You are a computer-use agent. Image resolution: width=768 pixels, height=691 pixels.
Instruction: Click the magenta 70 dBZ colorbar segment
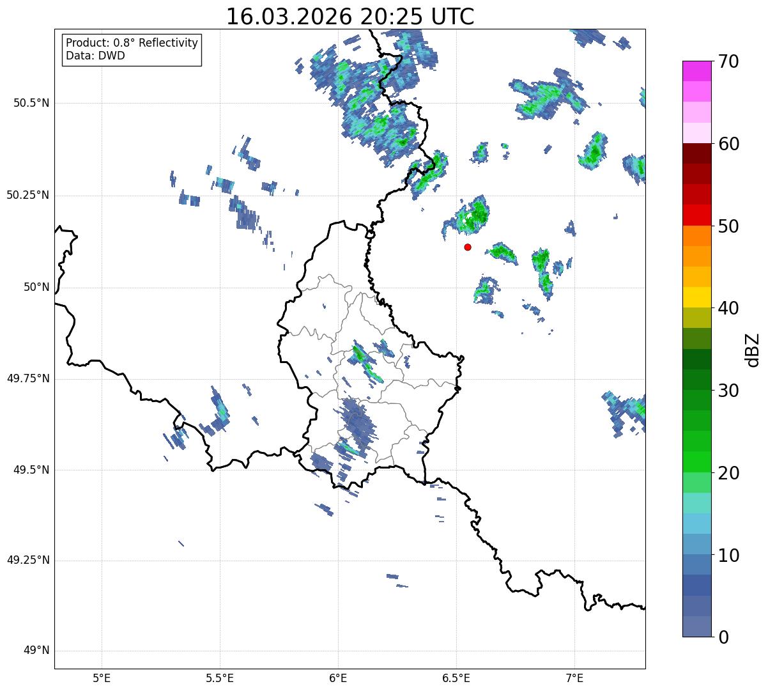(697, 71)
